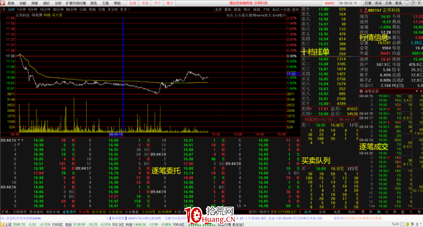This screenshot has height=227, width=423.
Task: Select the 多分时 view
Action: tap(113, 9)
